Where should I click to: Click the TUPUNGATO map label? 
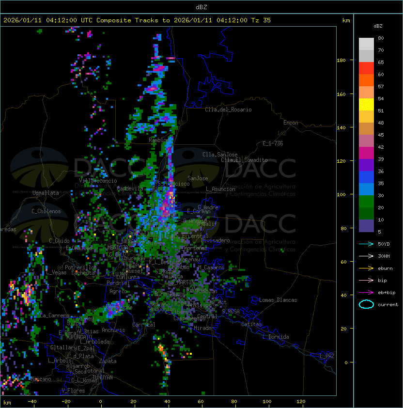[x=79, y=337]
